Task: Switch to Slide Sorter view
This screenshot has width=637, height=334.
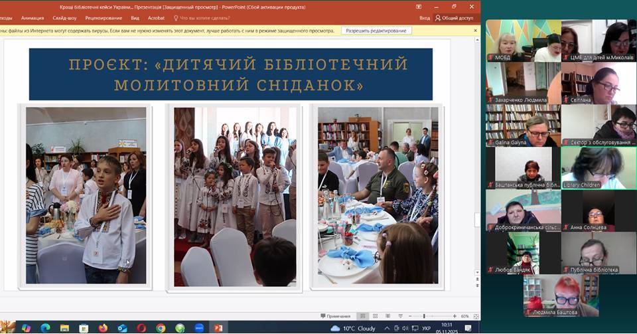Action: [374, 316]
